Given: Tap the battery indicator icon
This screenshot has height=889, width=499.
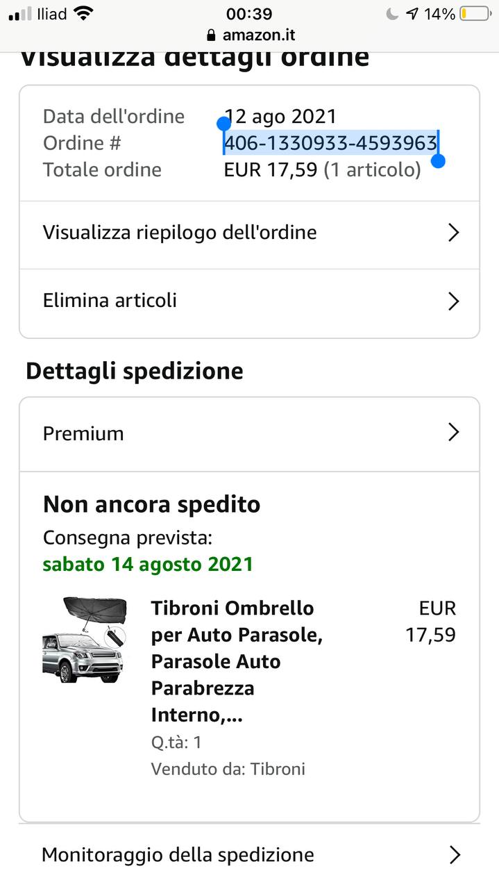Looking at the screenshot, I should pos(475,14).
